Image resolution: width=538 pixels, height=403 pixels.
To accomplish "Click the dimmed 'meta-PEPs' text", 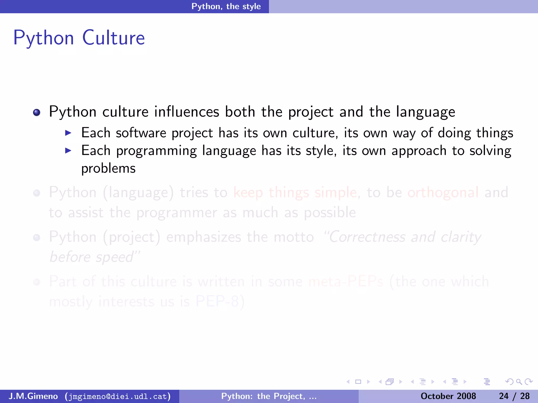I will coord(346,282).
